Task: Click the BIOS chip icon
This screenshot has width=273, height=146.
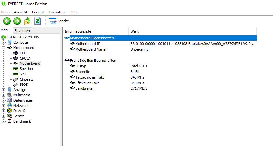Action: (x=16, y=85)
